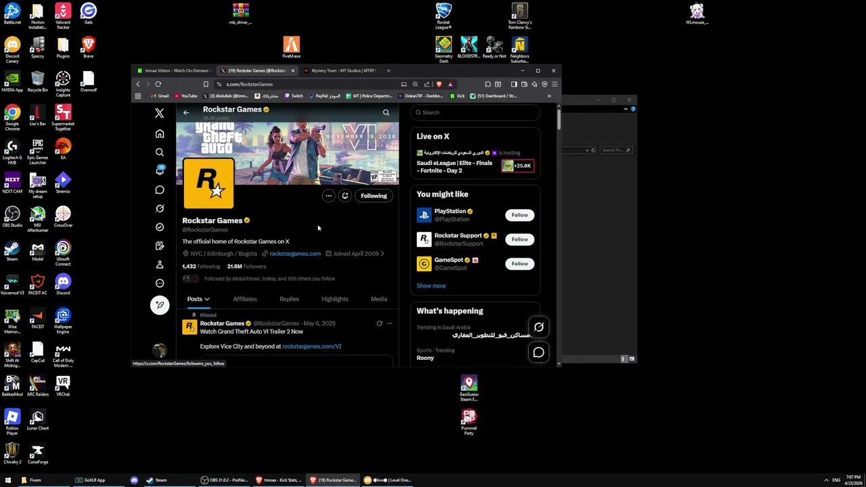Open the rockstargames.com/VI link in post
Screen dimensions: 866x487
click(312, 346)
